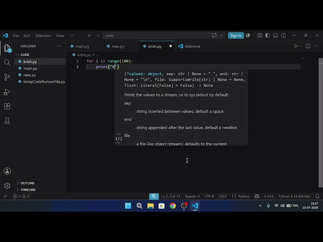The width and height of the screenshot is (323, 242).
Task: Open Customize Layout icon
Action: point(260,35)
